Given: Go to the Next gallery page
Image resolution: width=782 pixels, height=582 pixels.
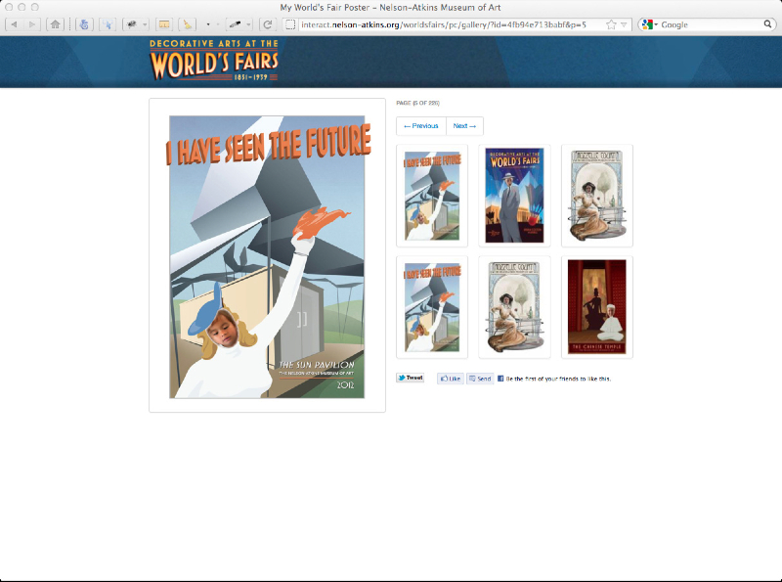Looking at the screenshot, I should 464,126.
